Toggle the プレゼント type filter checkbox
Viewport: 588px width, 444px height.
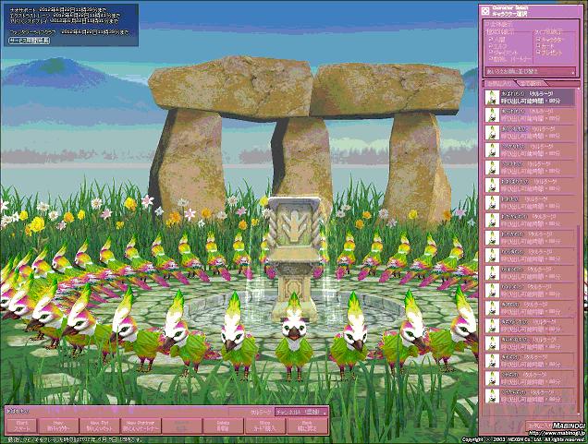click(538, 53)
